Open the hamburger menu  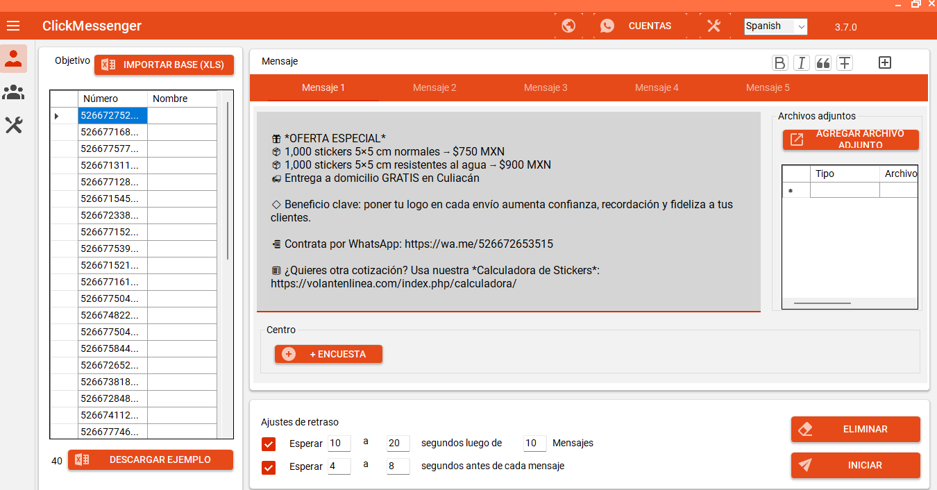click(13, 26)
